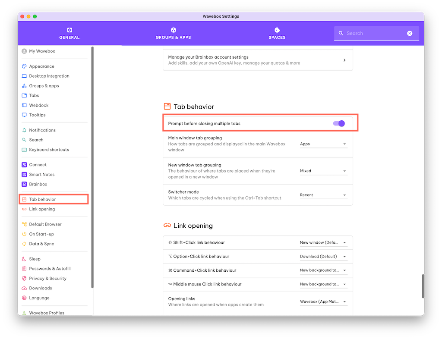This screenshot has width=442, height=339.
Task: Click the Connect sidebar icon
Action: coord(24,165)
